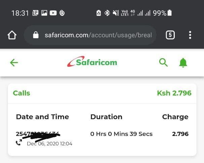Go back using the green arrow
Image resolution: width=204 pixels, height=163 pixels.
pos(14,63)
